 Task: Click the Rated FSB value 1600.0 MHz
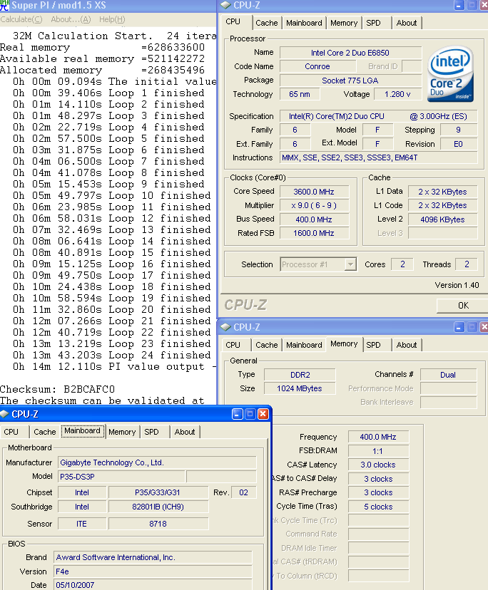click(x=314, y=233)
